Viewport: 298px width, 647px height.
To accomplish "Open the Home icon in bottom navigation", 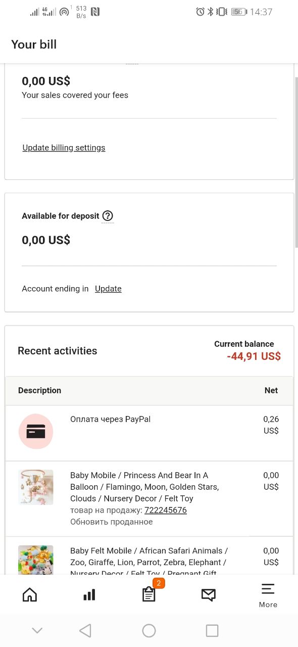I will pos(30,595).
